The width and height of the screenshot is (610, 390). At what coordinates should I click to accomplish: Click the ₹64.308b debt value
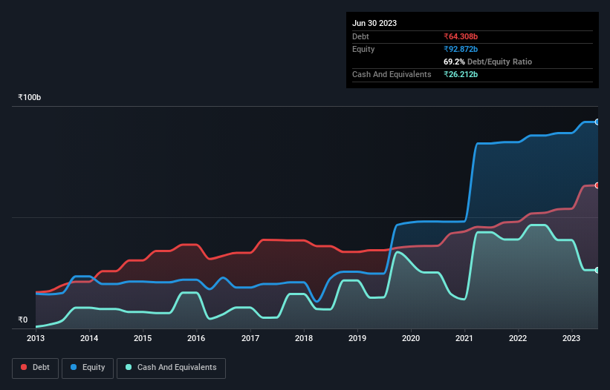tap(461, 36)
